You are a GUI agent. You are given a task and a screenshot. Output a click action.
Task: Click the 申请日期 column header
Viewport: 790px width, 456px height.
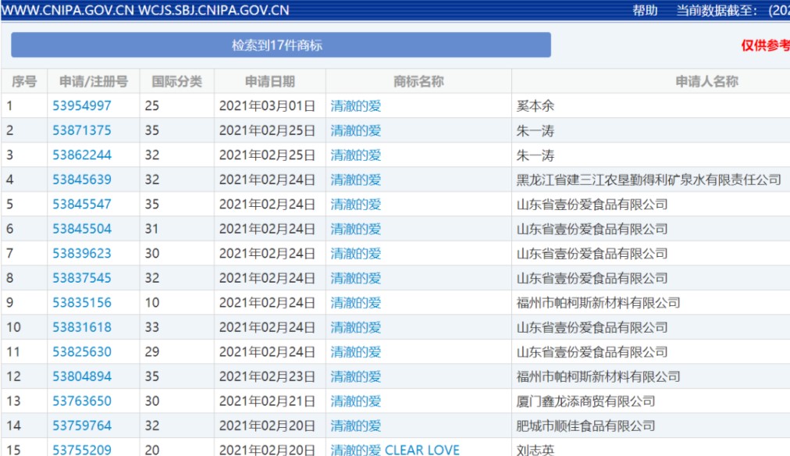tap(269, 81)
